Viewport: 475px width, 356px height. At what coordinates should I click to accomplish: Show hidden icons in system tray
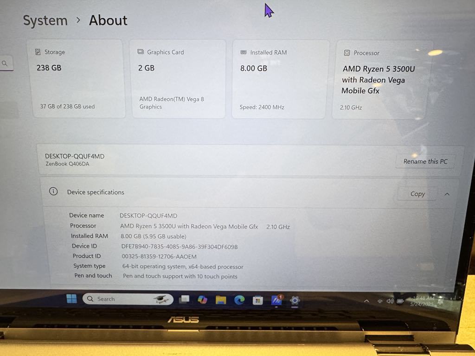pos(366,301)
